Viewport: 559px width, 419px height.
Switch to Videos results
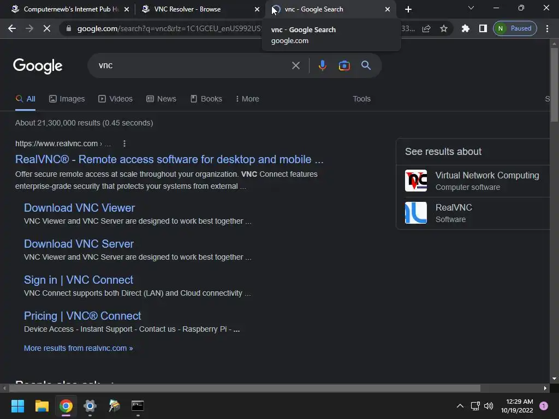(x=116, y=99)
